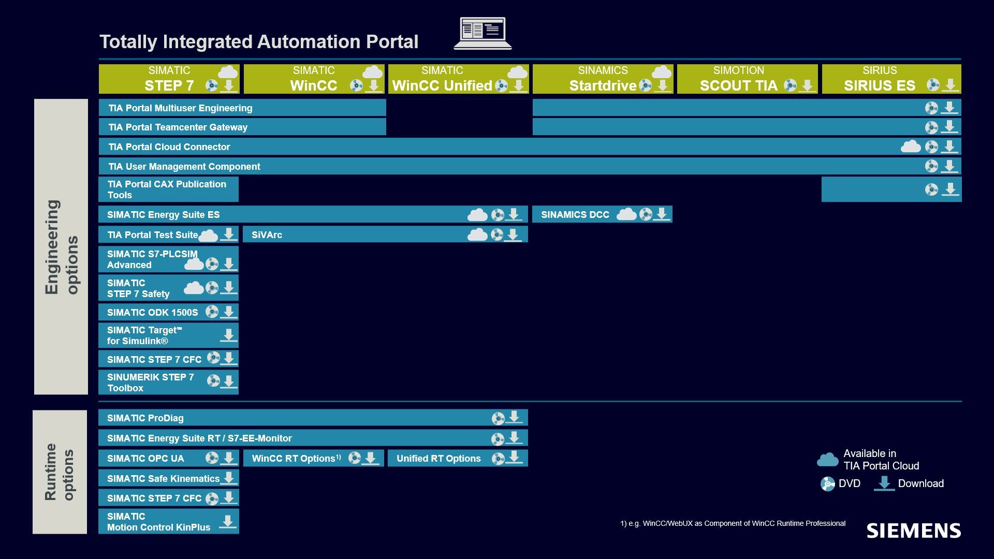
Task: Click the cloud icon in SIMATIC STEP 7 header
Action: [x=228, y=72]
